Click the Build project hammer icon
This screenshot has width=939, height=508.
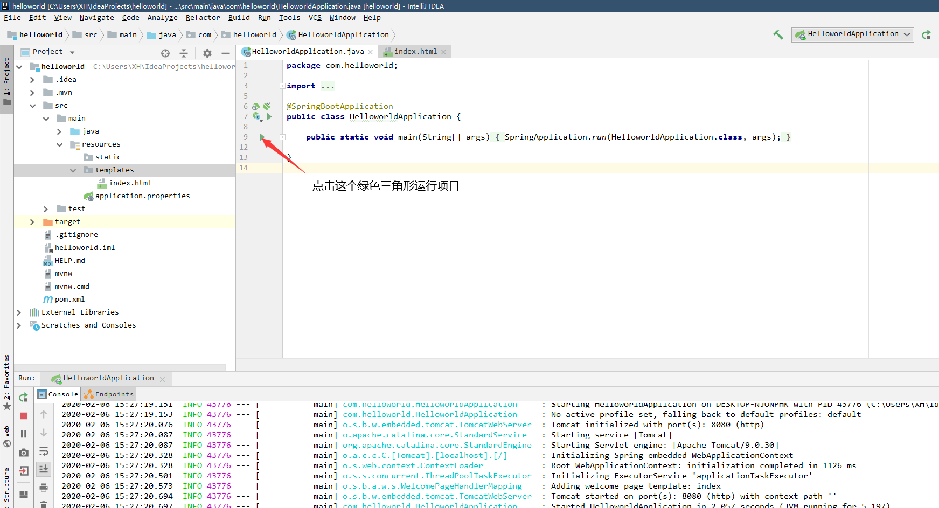coord(778,34)
